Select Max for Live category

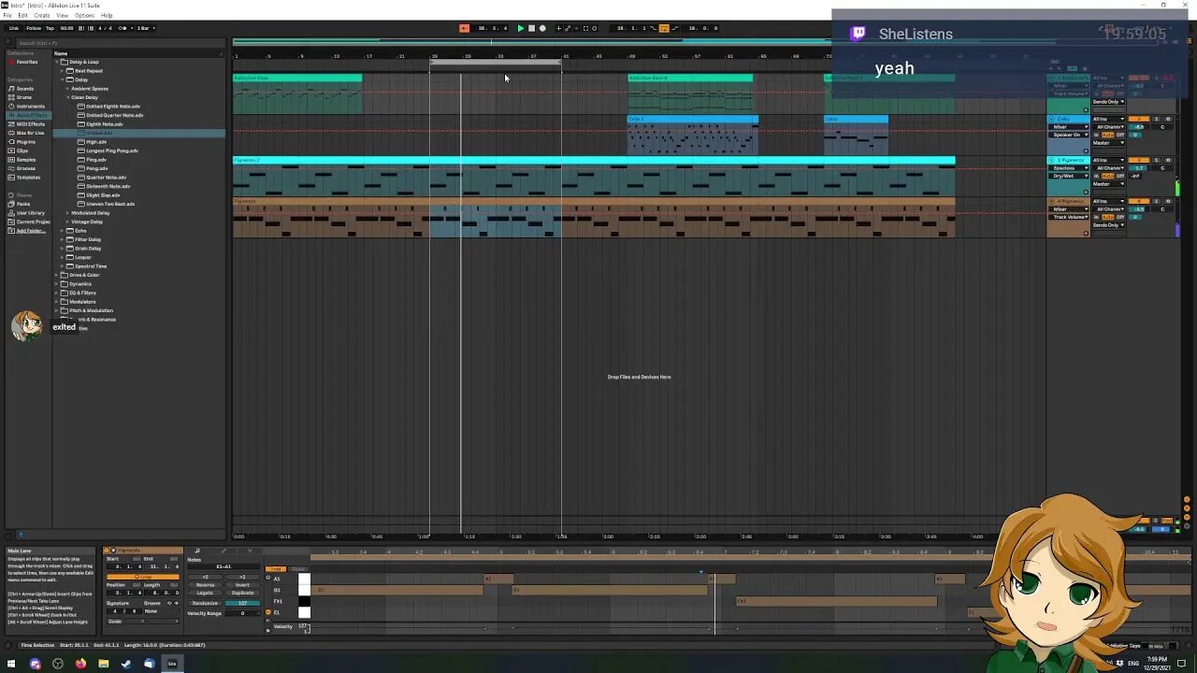click(30, 133)
